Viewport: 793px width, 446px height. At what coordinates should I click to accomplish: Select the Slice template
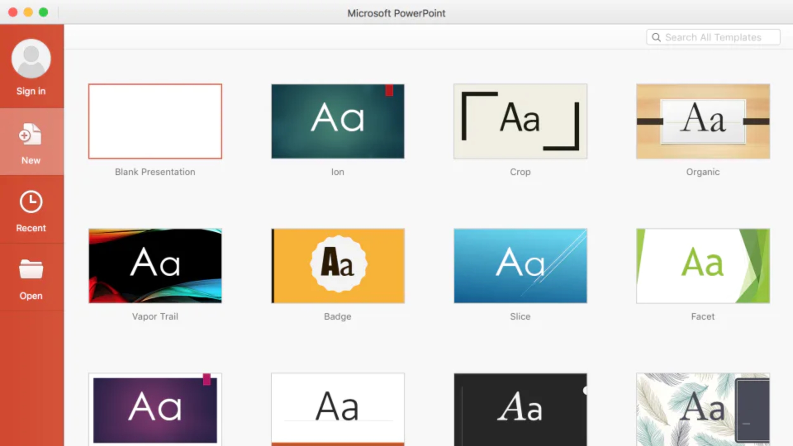click(520, 266)
